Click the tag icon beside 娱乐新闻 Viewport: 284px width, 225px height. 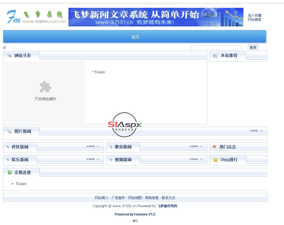click(8, 160)
